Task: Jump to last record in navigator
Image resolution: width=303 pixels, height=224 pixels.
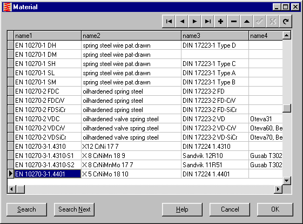Action: click(208, 21)
